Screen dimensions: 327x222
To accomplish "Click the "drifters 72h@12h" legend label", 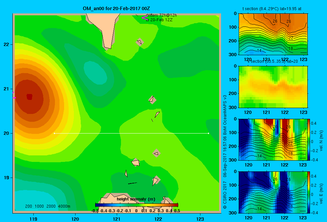I will [x=161, y=15].
